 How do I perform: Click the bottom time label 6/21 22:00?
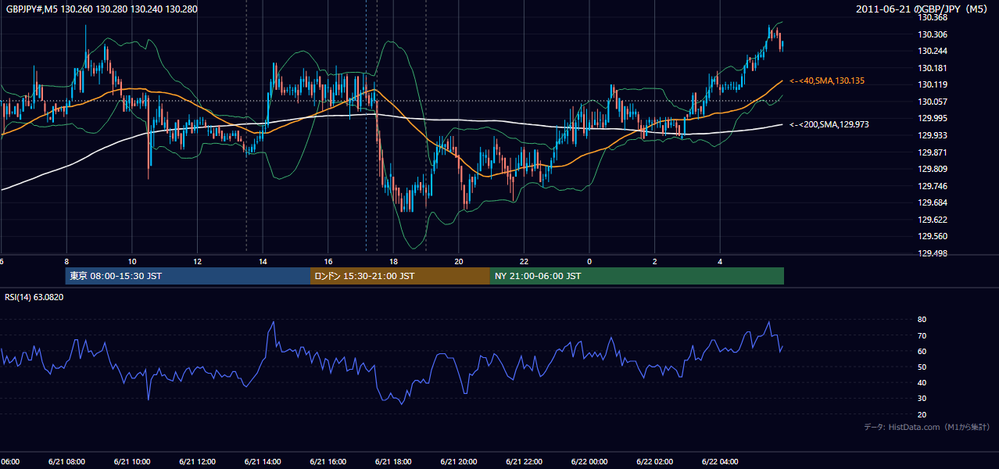point(524,462)
